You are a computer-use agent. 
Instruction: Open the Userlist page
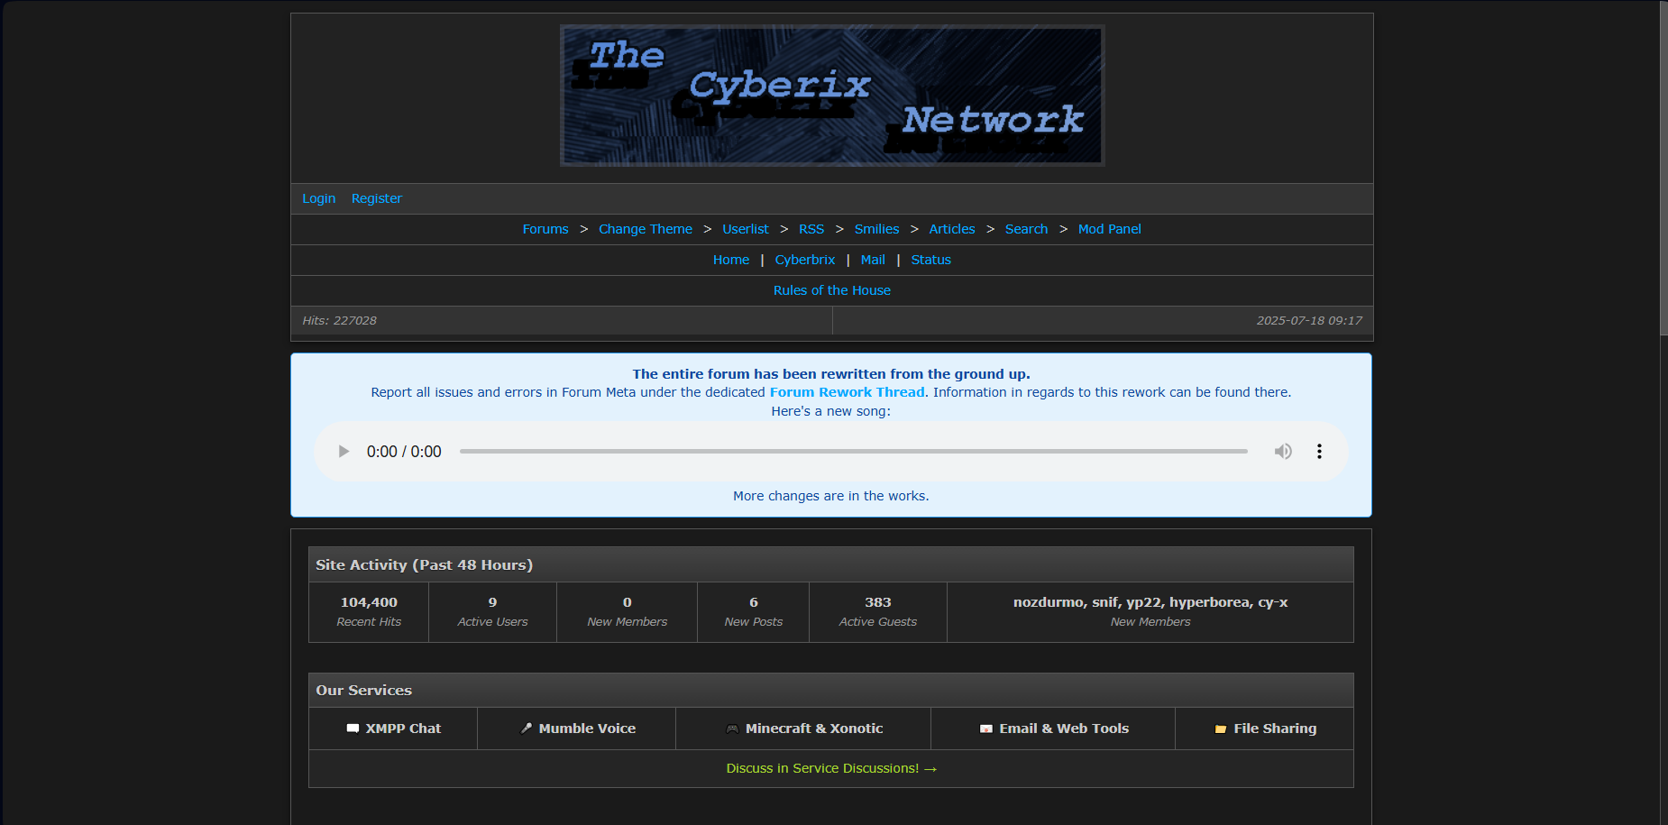tap(746, 229)
